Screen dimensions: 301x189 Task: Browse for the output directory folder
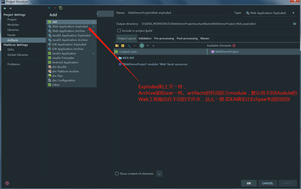(295, 24)
